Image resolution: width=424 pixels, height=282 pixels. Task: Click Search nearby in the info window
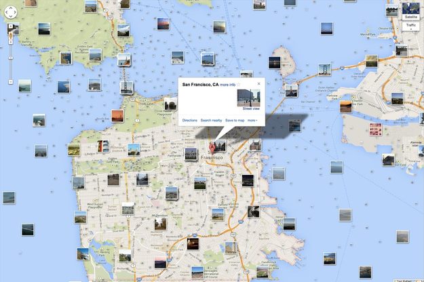point(211,121)
